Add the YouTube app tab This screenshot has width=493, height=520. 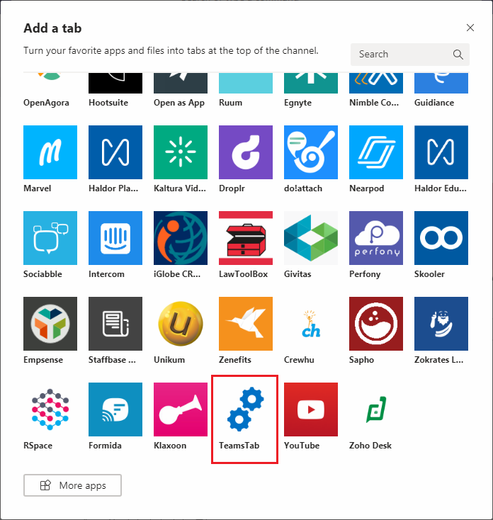(311, 409)
